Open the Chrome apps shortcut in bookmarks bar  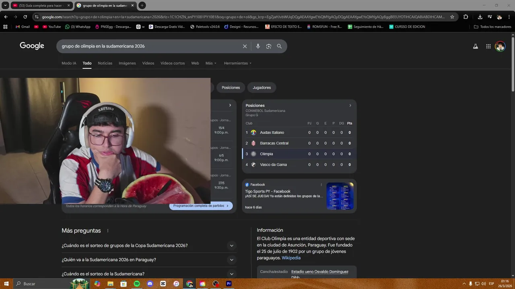5,26
